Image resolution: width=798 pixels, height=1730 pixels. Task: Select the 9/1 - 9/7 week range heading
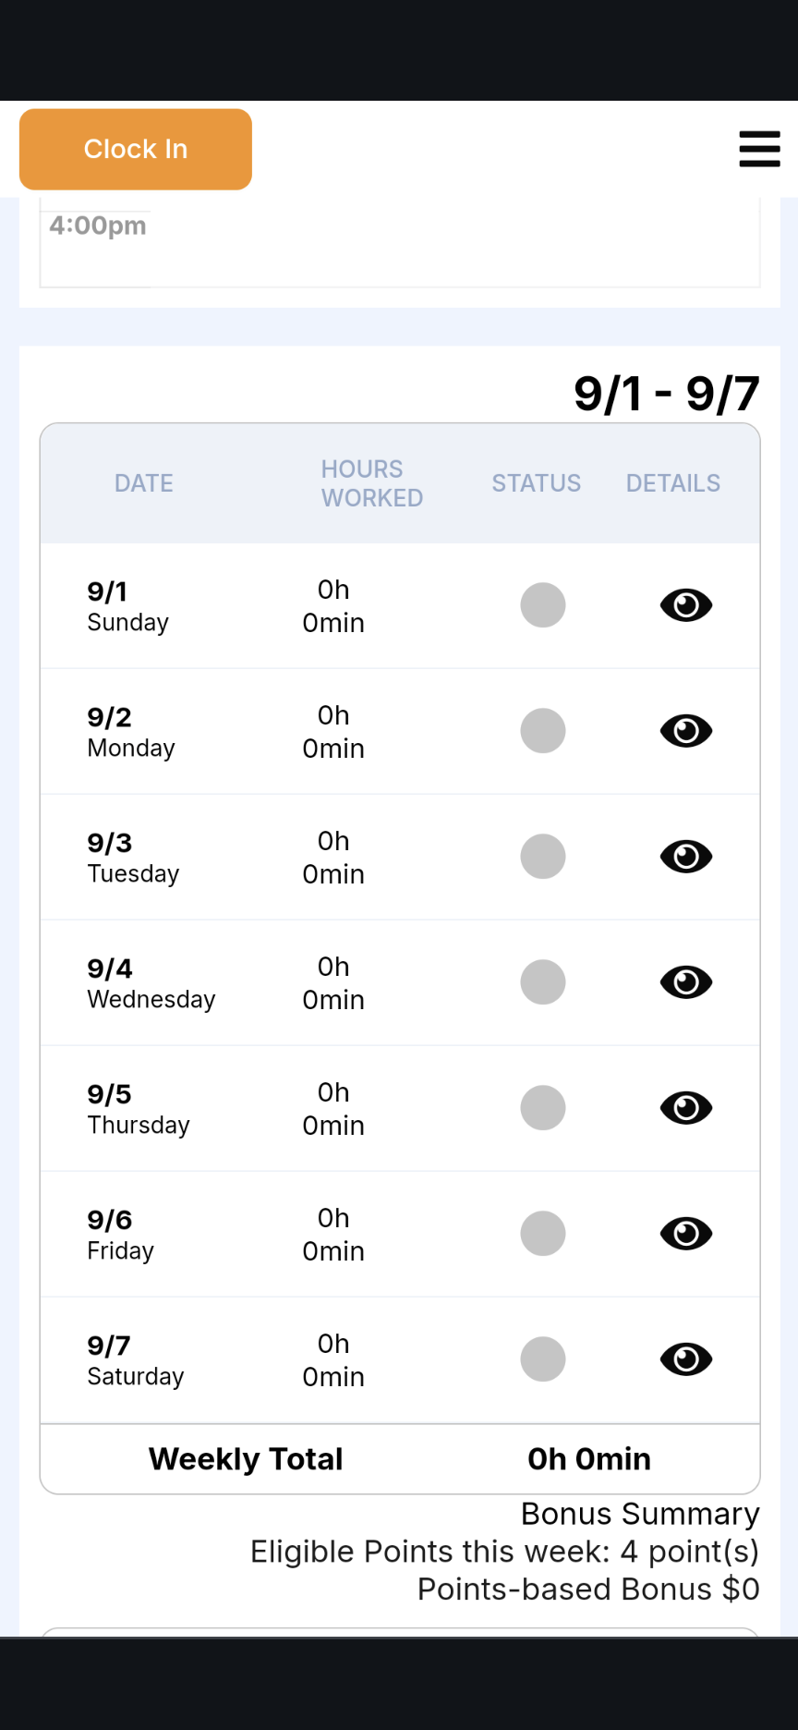point(666,395)
